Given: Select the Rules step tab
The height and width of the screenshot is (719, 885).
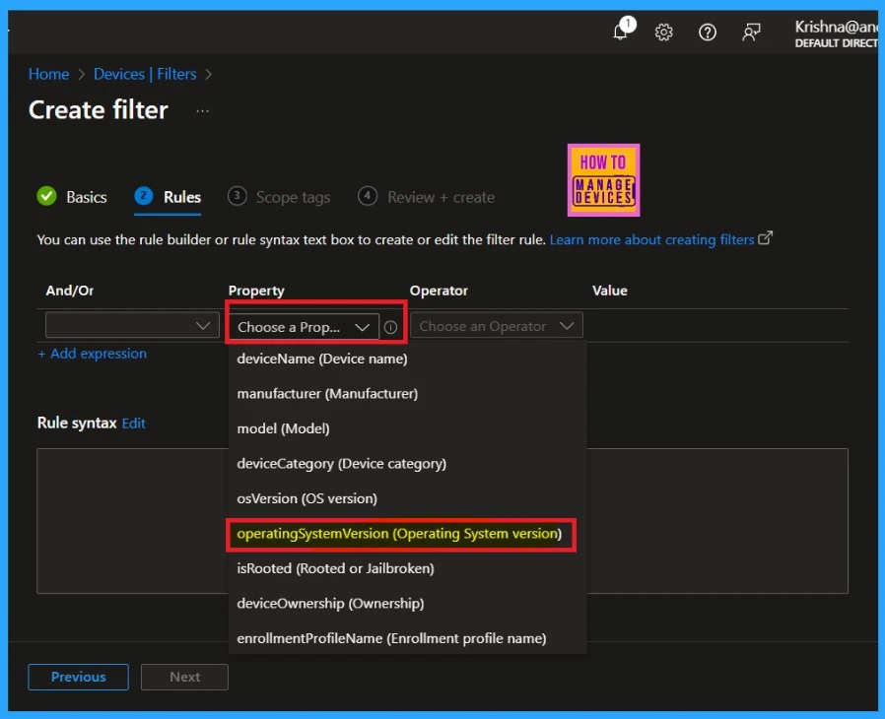Looking at the screenshot, I should (x=168, y=197).
